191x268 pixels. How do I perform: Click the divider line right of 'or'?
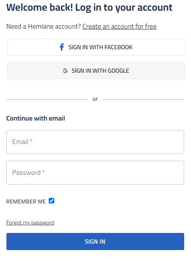click(x=143, y=99)
